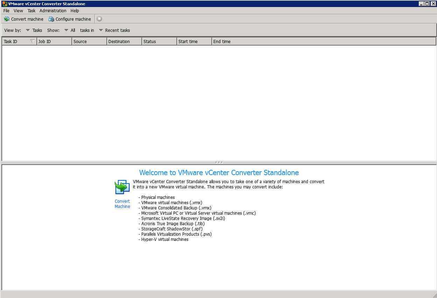This screenshot has width=437, height=298.
Task: Click the disabled stop task icon
Action: click(x=99, y=19)
